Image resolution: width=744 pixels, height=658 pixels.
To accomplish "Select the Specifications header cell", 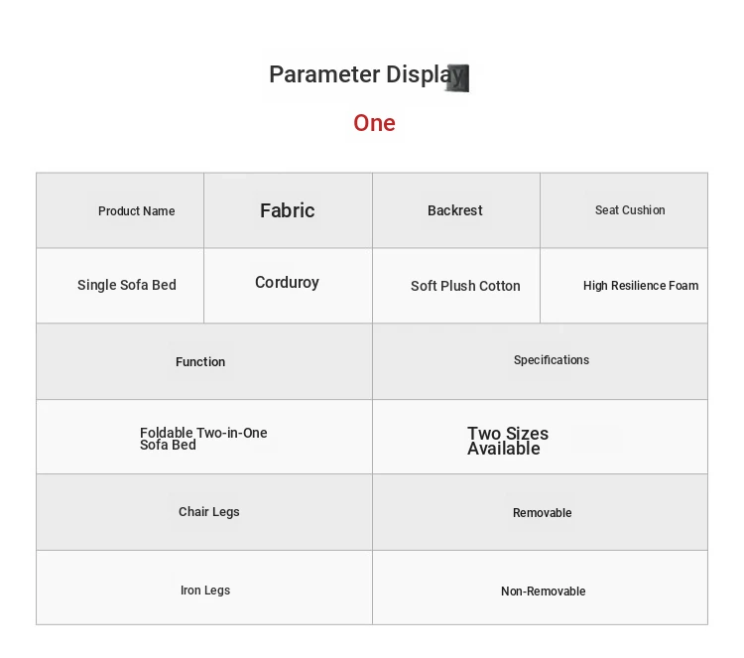I will pyautogui.click(x=552, y=360).
